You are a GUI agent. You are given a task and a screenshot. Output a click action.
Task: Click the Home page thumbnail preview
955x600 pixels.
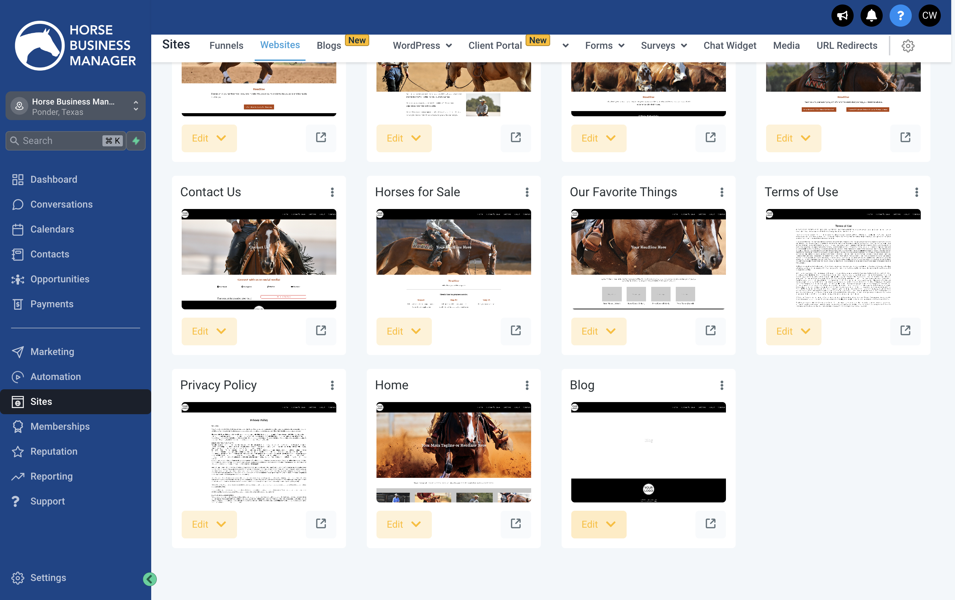tap(453, 452)
